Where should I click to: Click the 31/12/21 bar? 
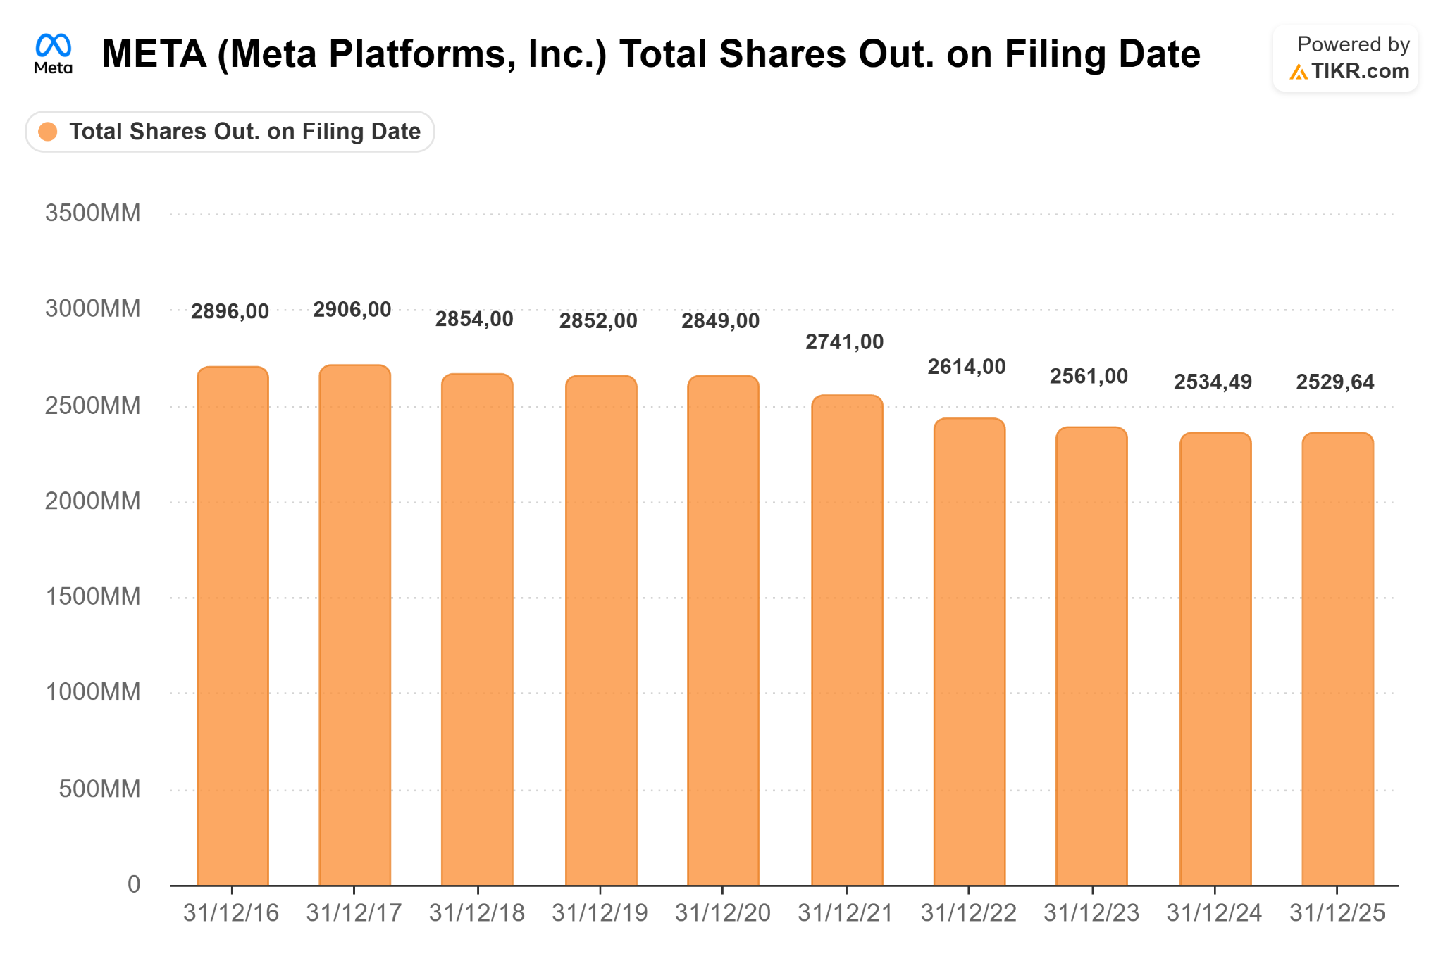point(847,640)
